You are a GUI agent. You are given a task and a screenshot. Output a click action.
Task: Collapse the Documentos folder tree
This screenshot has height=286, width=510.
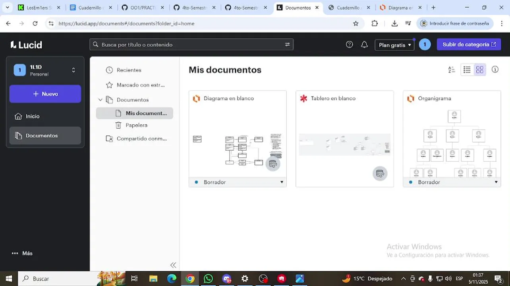100,100
